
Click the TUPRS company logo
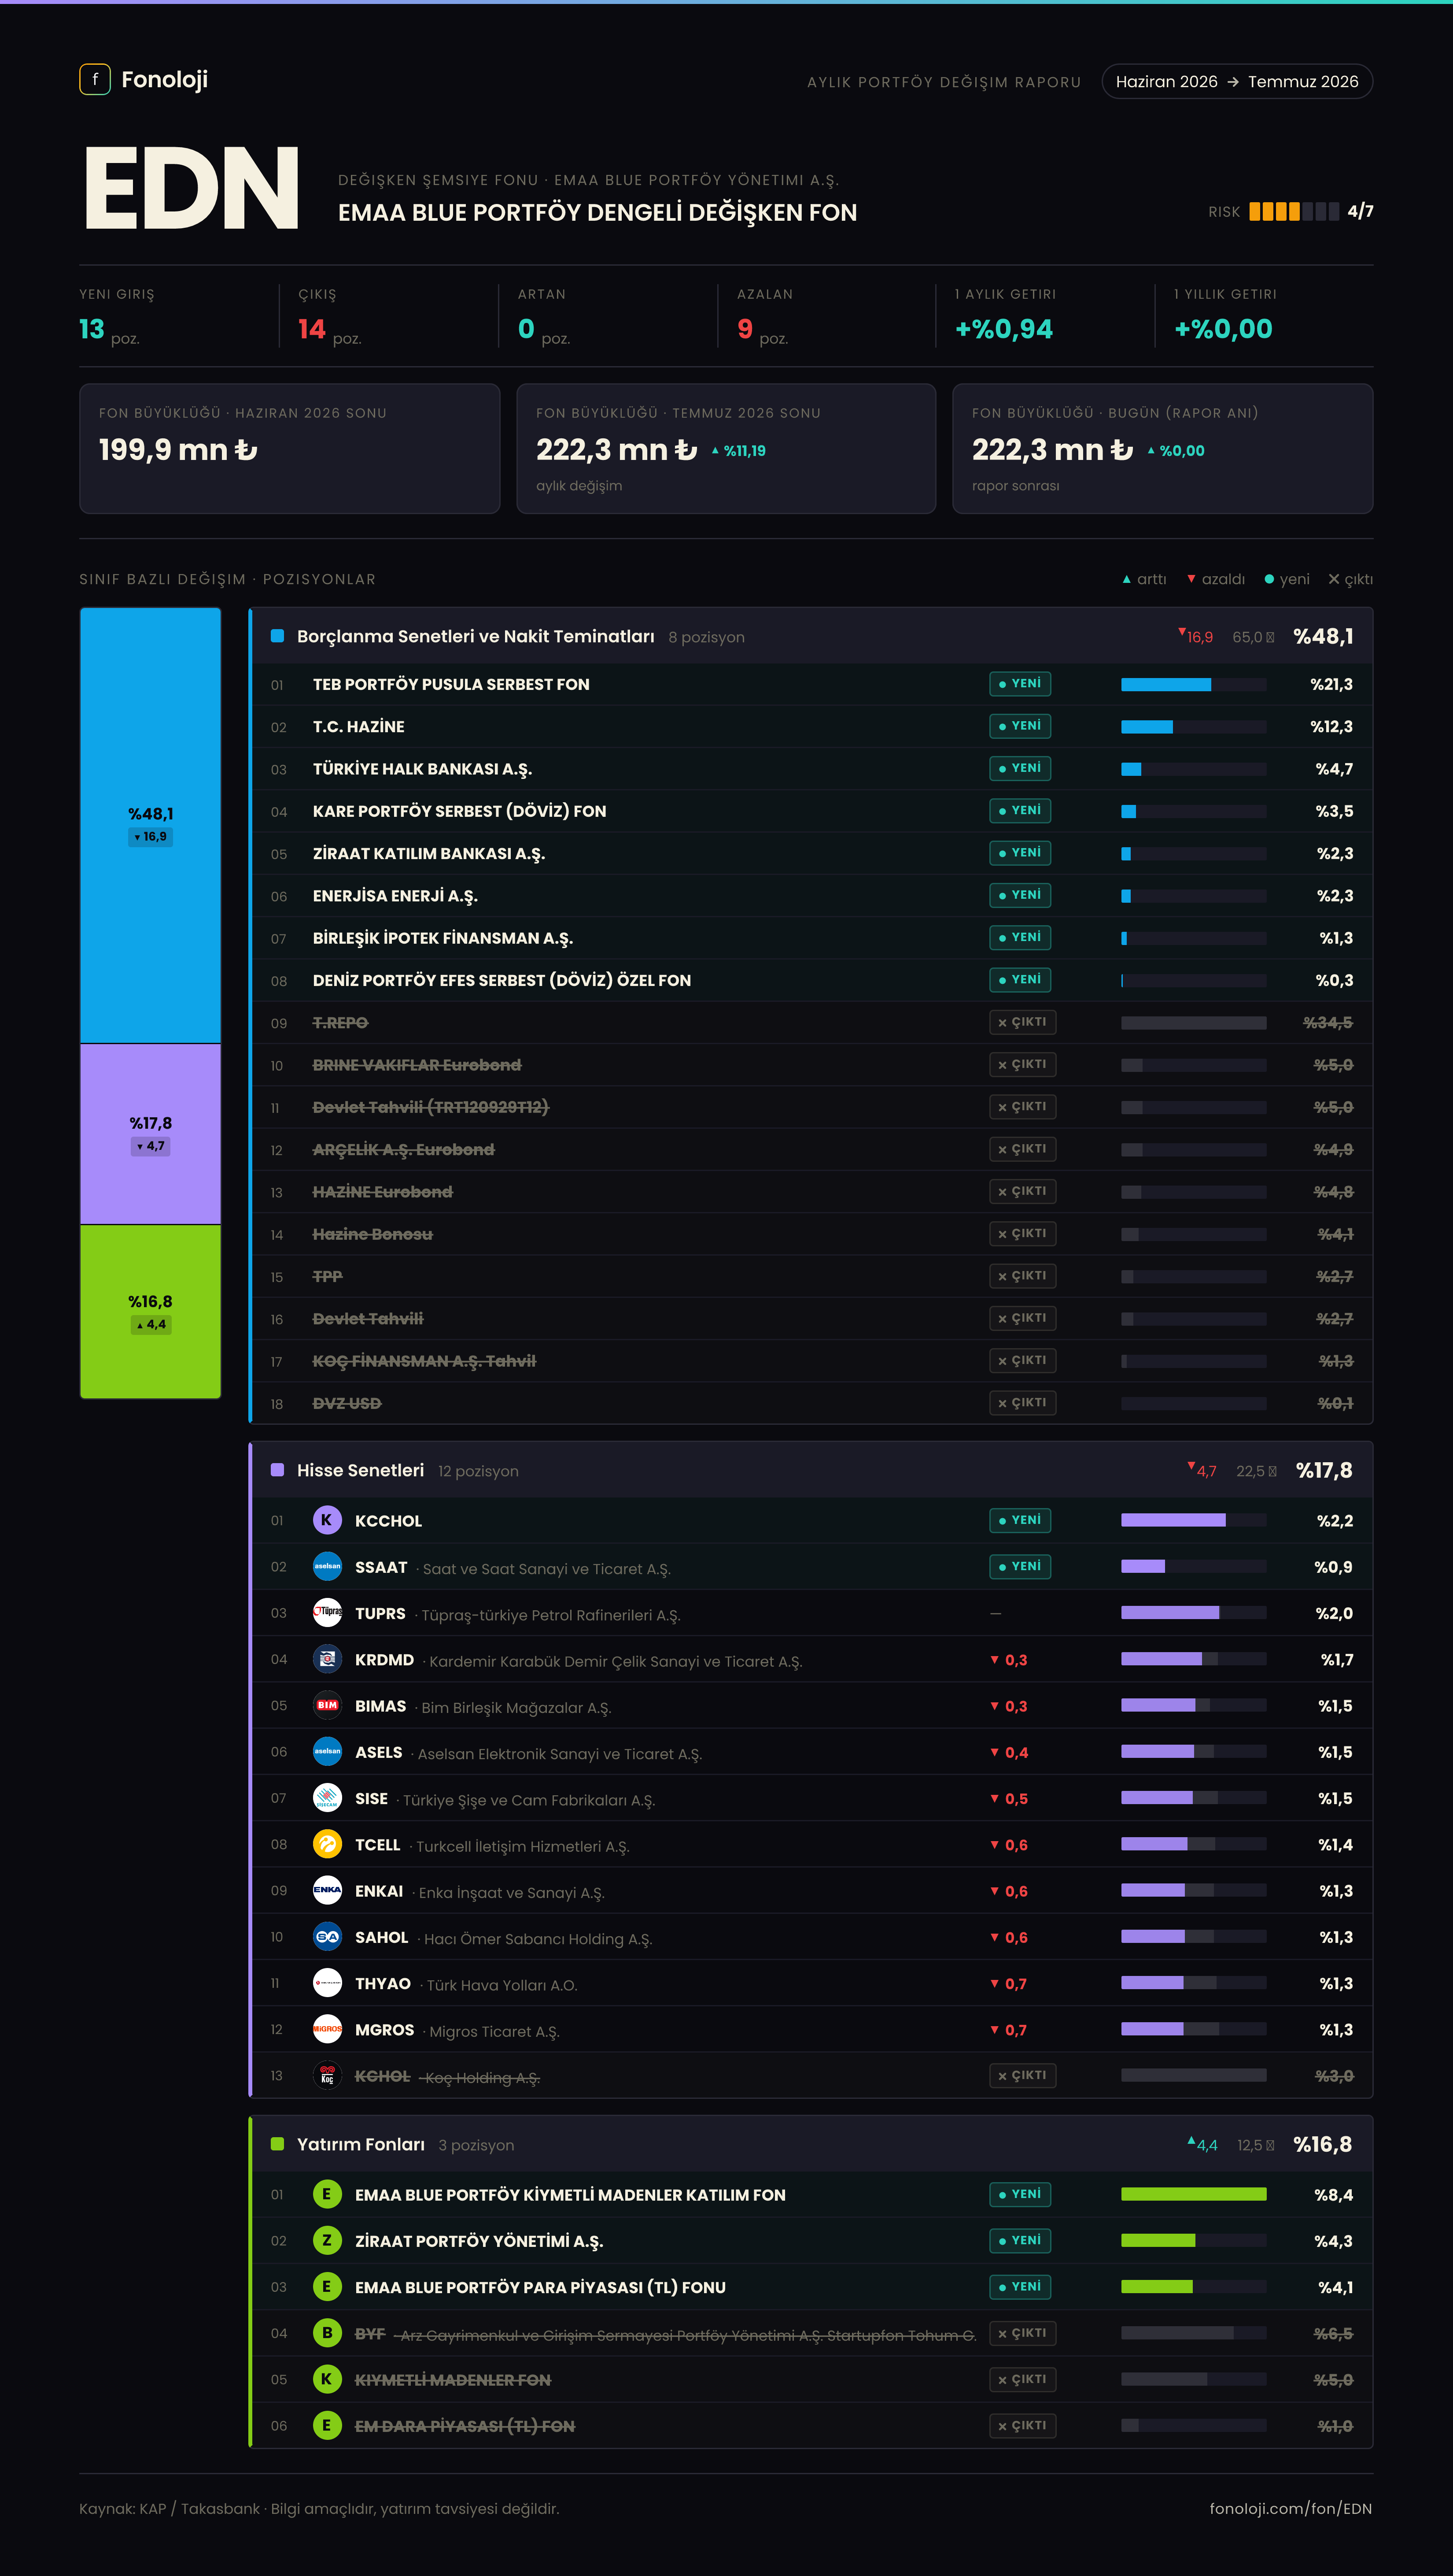327,1612
